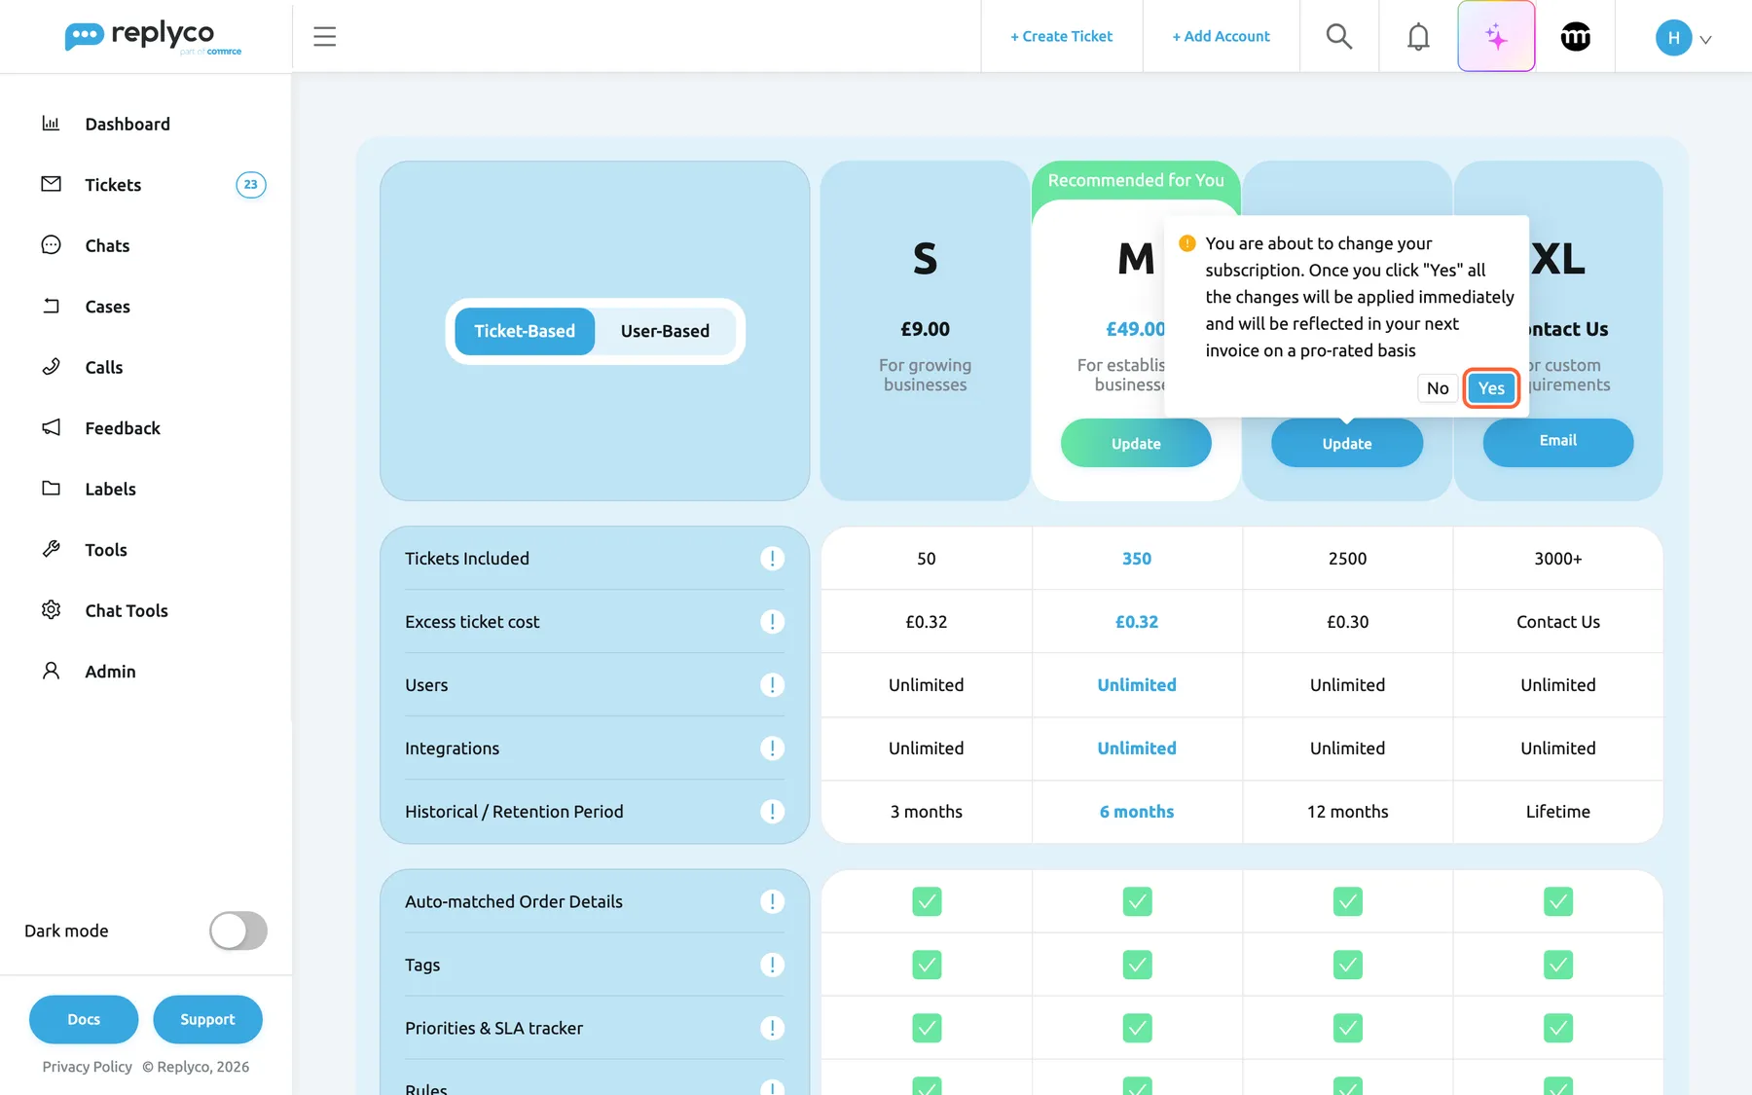Confirm subscription change with Yes
This screenshot has width=1752, height=1095.
pos(1491,388)
